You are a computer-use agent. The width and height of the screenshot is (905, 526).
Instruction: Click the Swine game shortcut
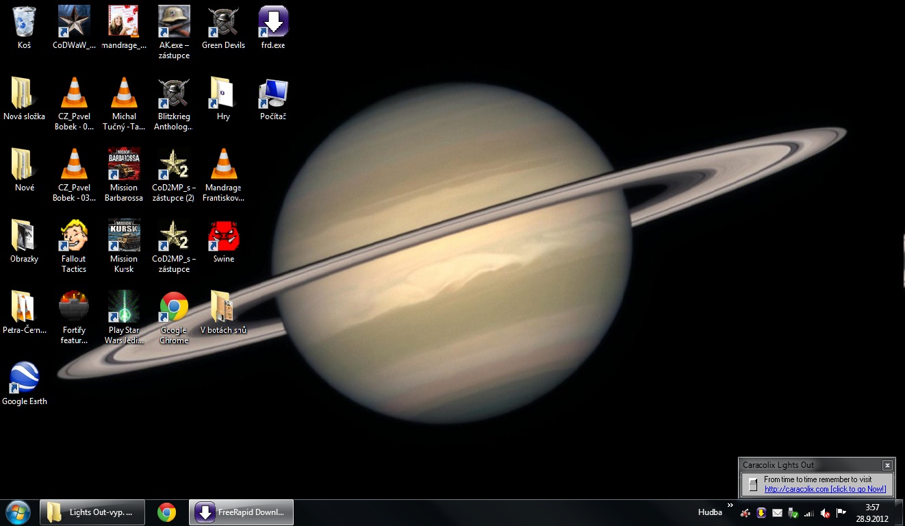[x=223, y=236]
